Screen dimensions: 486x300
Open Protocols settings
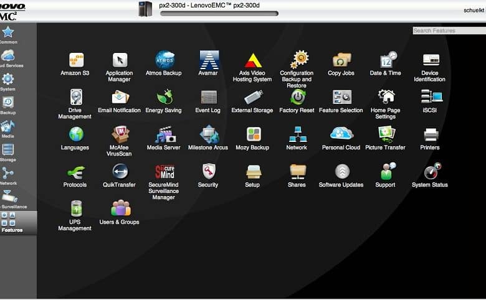point(75,176)
